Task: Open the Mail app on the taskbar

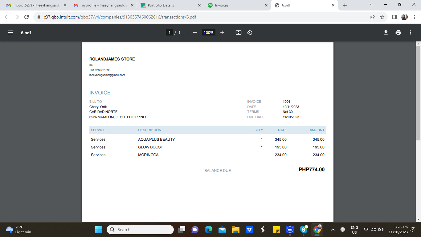Action: point(222,230)
